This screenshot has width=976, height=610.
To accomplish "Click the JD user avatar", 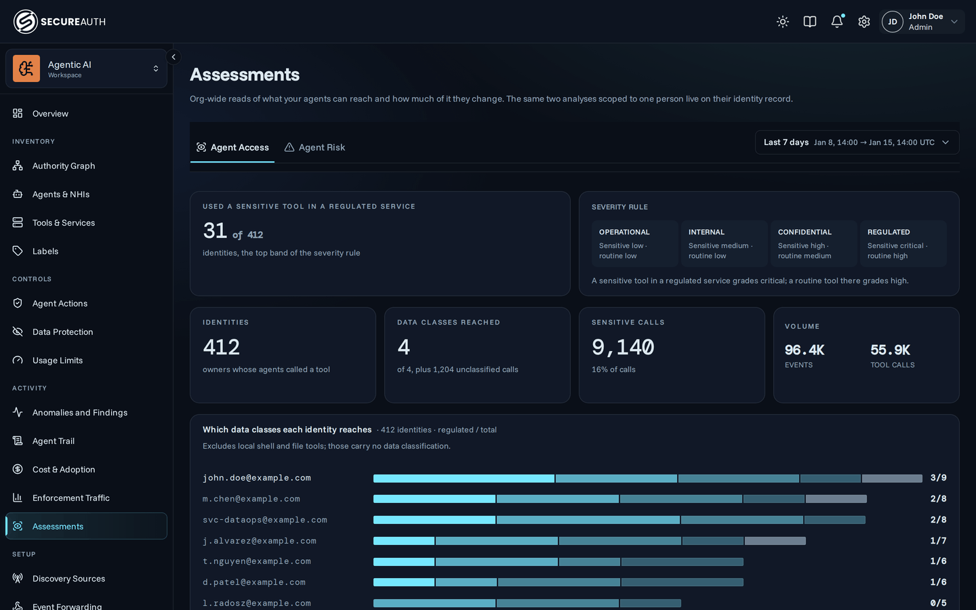I will point(893,22).
